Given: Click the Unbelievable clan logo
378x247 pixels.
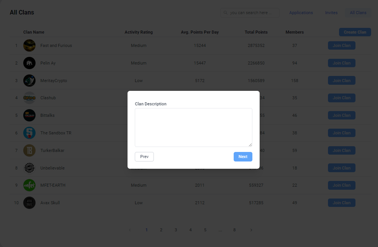Looking at the screenshot, I should [29, 168].
